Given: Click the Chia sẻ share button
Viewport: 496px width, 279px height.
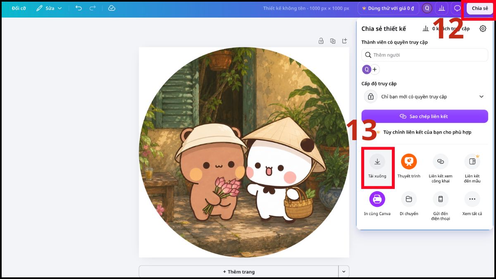Looking at the screenshot, I should point(480,8).
